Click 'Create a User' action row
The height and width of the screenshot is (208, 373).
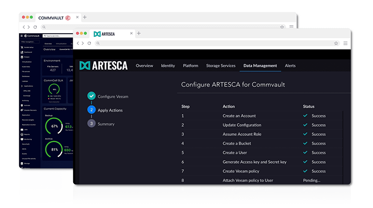[262, 153]
